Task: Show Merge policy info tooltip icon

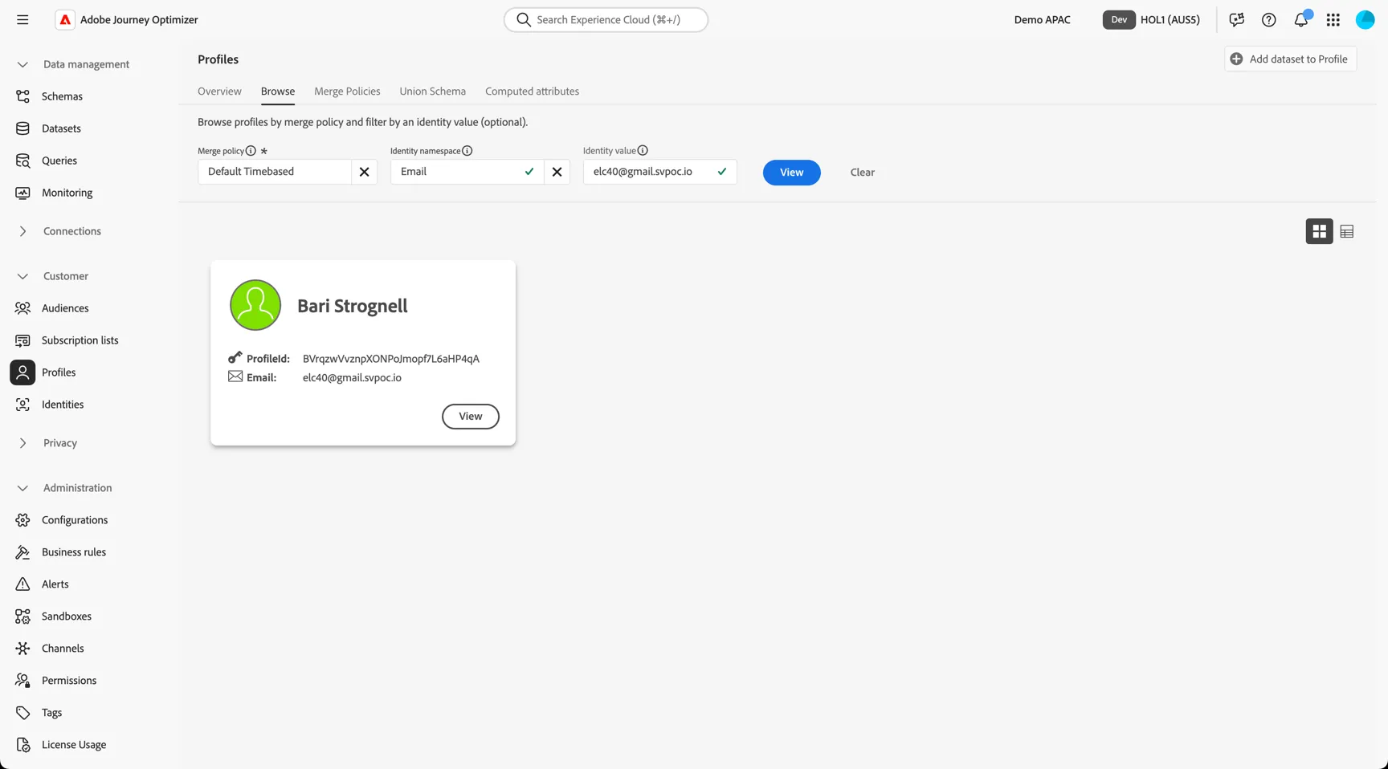Action: (251, 150)
